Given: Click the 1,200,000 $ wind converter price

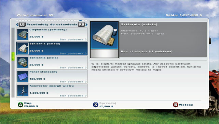Looking at the screenshot, I should (x=39, y=93).
